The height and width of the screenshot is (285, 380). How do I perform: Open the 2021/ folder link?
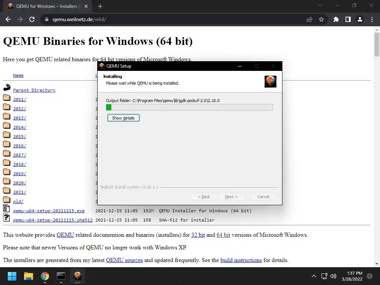pos(20,192)
